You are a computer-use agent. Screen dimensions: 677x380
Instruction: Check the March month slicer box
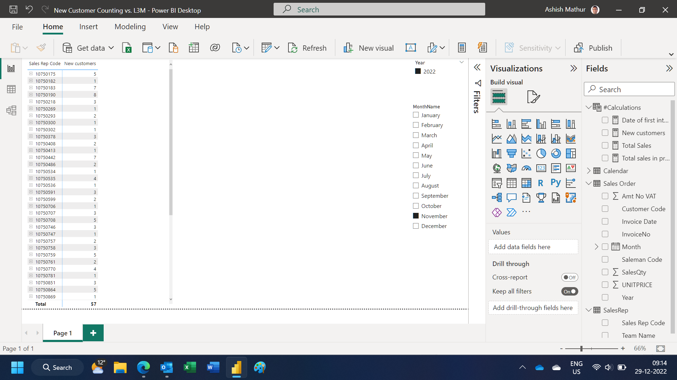[416, 135]
